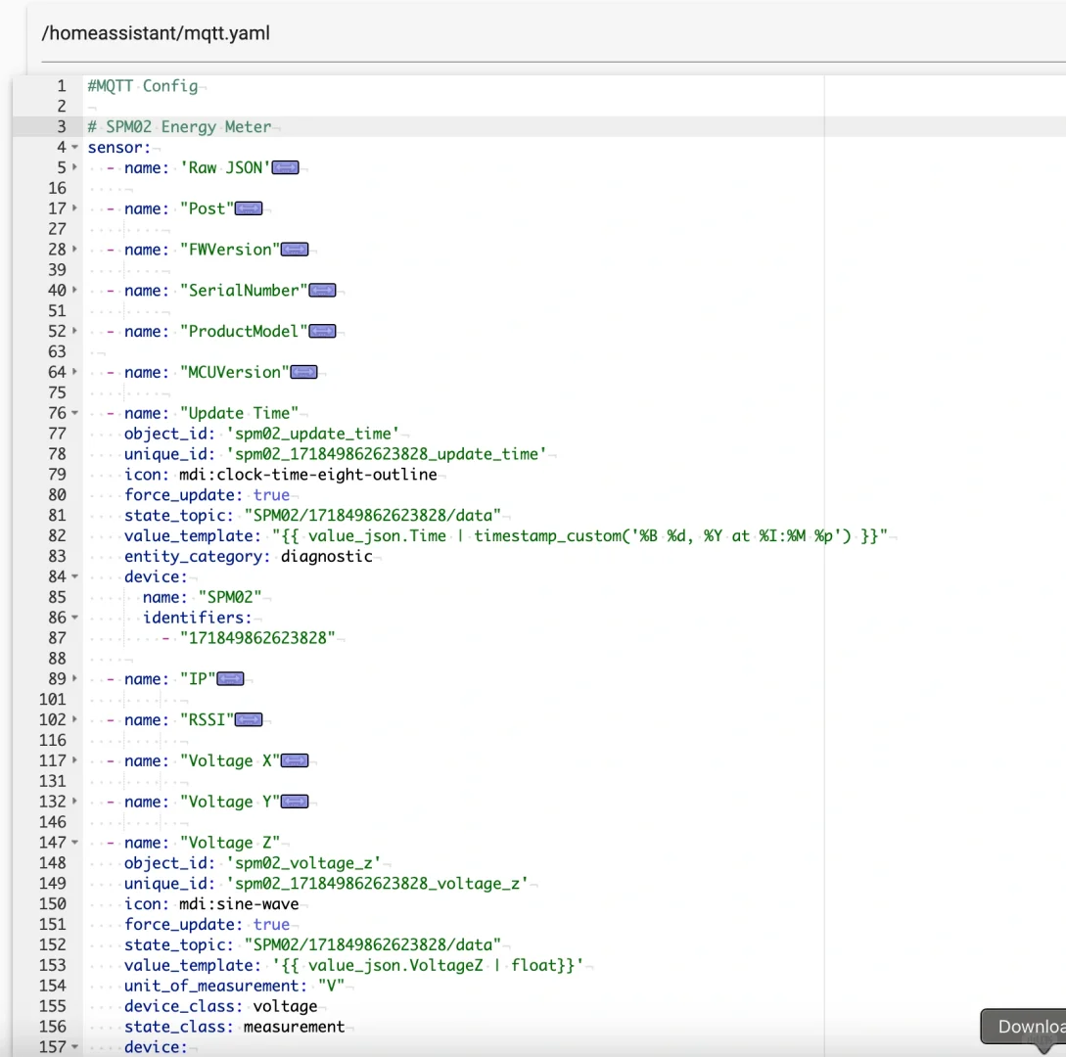Screen dimensions: 1066x1057
Task: Click 'true' on line 151 force_update
Action: 271,925
